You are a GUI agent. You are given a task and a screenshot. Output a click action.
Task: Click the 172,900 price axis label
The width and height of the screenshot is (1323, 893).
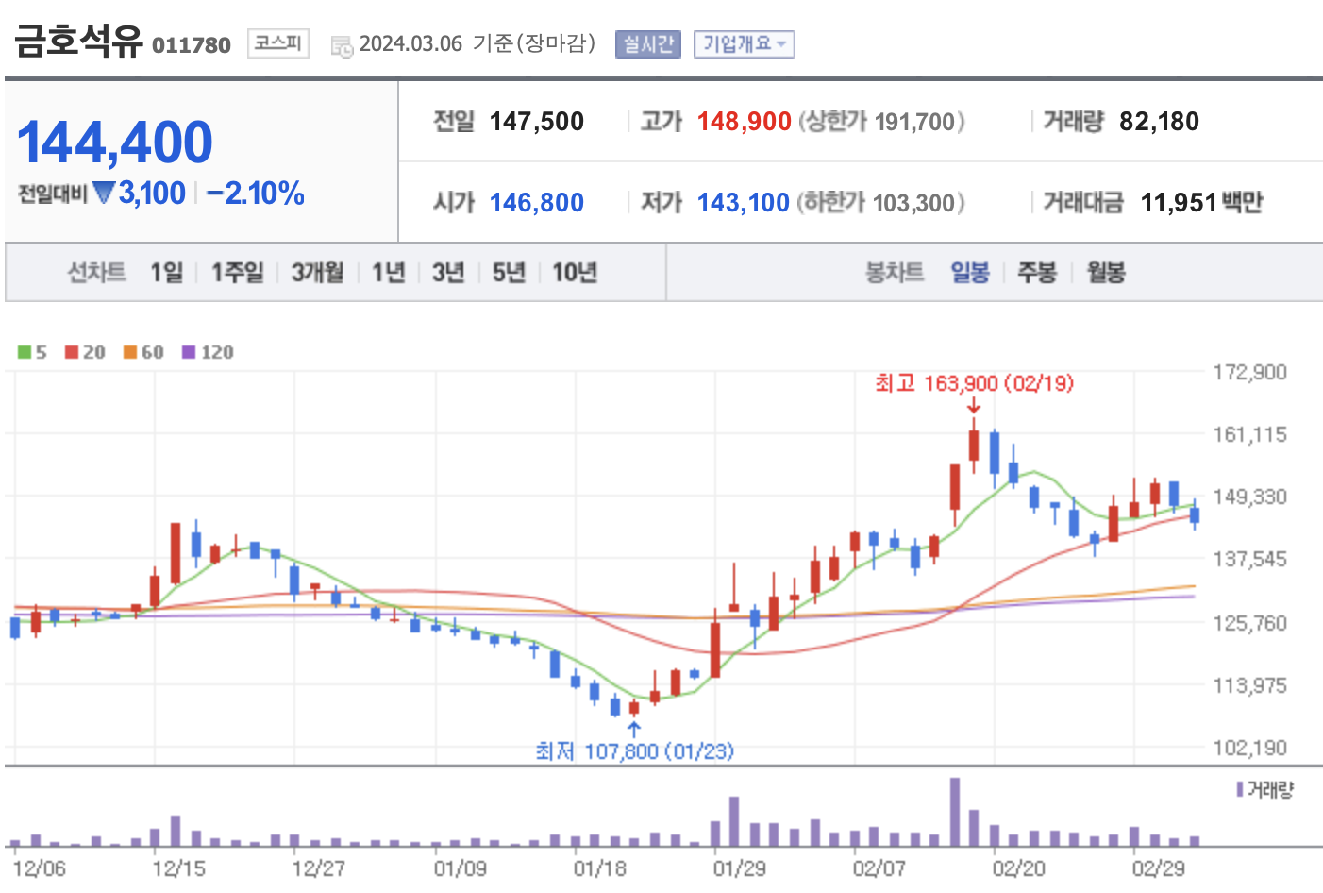coord(1249,372)
